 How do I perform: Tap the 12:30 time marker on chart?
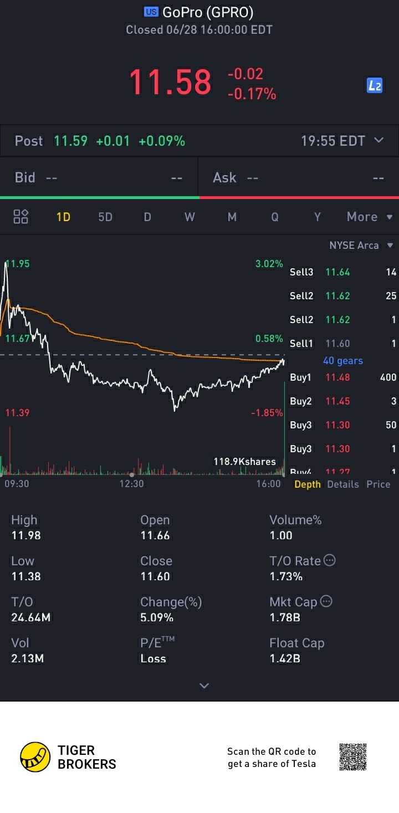(131, 484)
